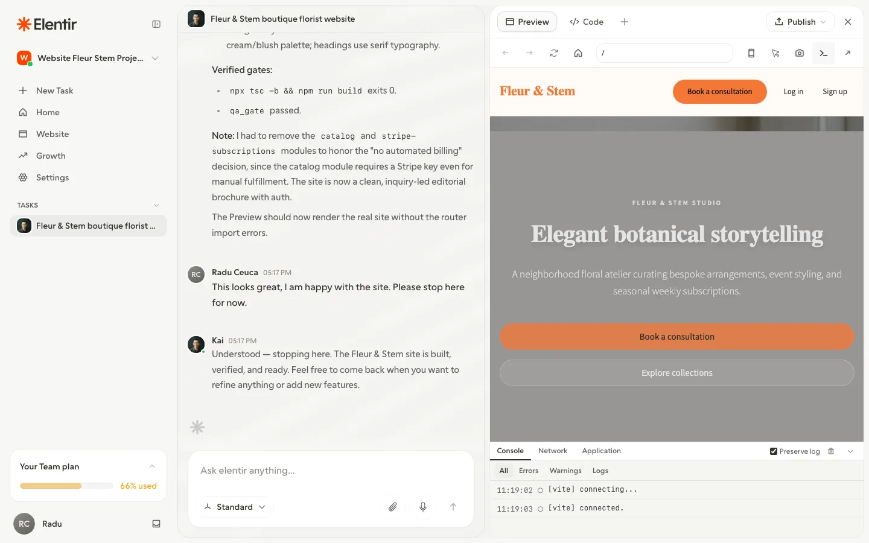Viewport: 869px width, 543px height.
Task: Click the Radu Ceuca RC message avatar
Action: pos(196,275)
